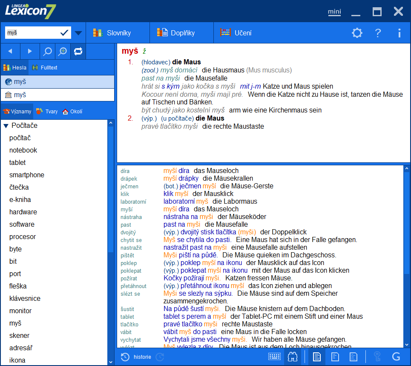Open the mini mode link

point(334,12)
